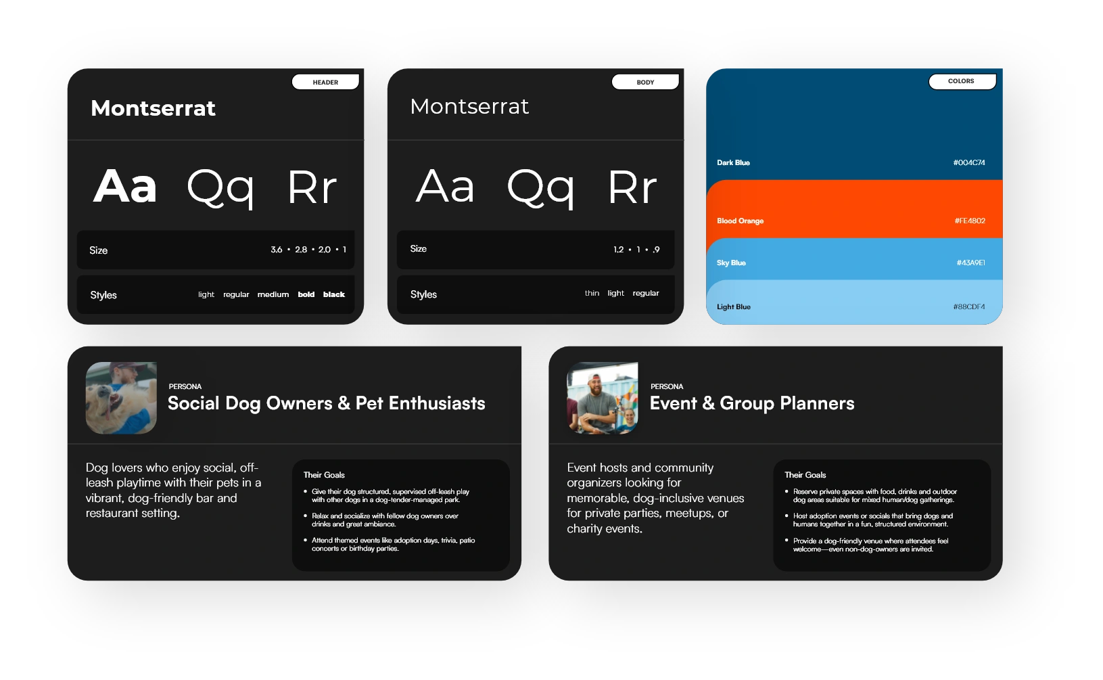The height and width of the screenshot is (680, 1103).
Task: Open the Social Dog Owners persona photo
Action: pos(121,398)
